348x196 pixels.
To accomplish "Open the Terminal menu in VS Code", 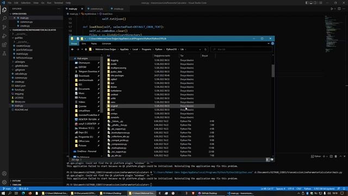I will tap(59, 3).
